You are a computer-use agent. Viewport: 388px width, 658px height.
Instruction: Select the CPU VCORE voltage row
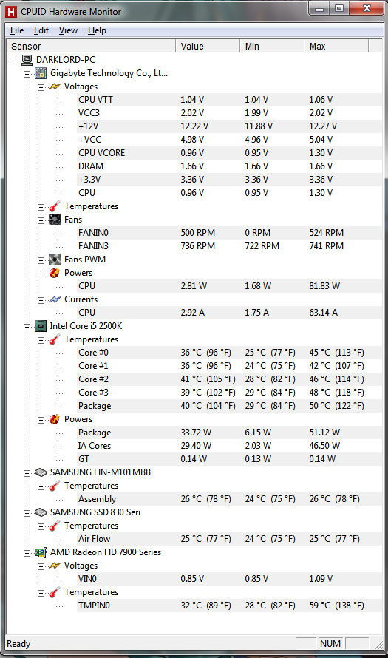coord(229,153)
